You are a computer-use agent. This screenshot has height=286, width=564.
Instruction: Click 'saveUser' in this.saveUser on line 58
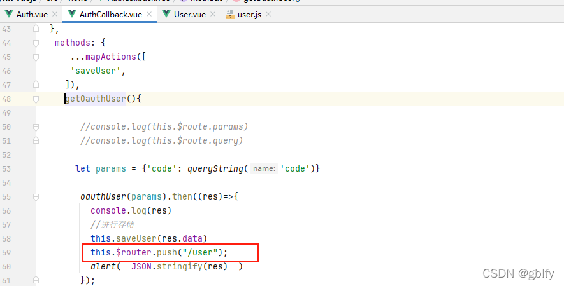click(x=136, y=238)
